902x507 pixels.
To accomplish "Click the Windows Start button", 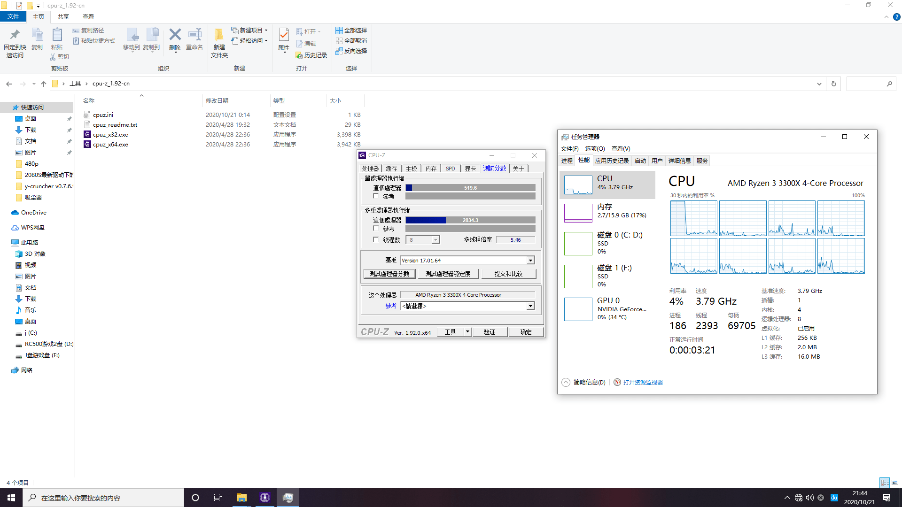I will click(11, 498).
